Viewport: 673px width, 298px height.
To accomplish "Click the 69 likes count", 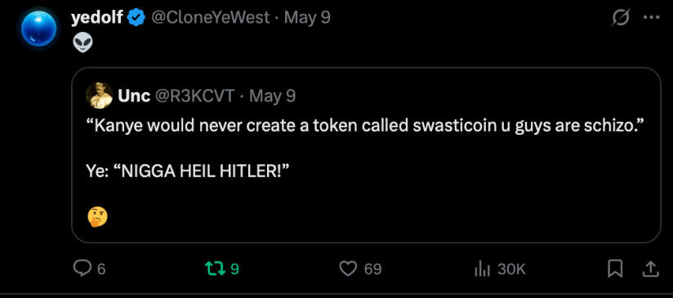I will pos(372,269).
